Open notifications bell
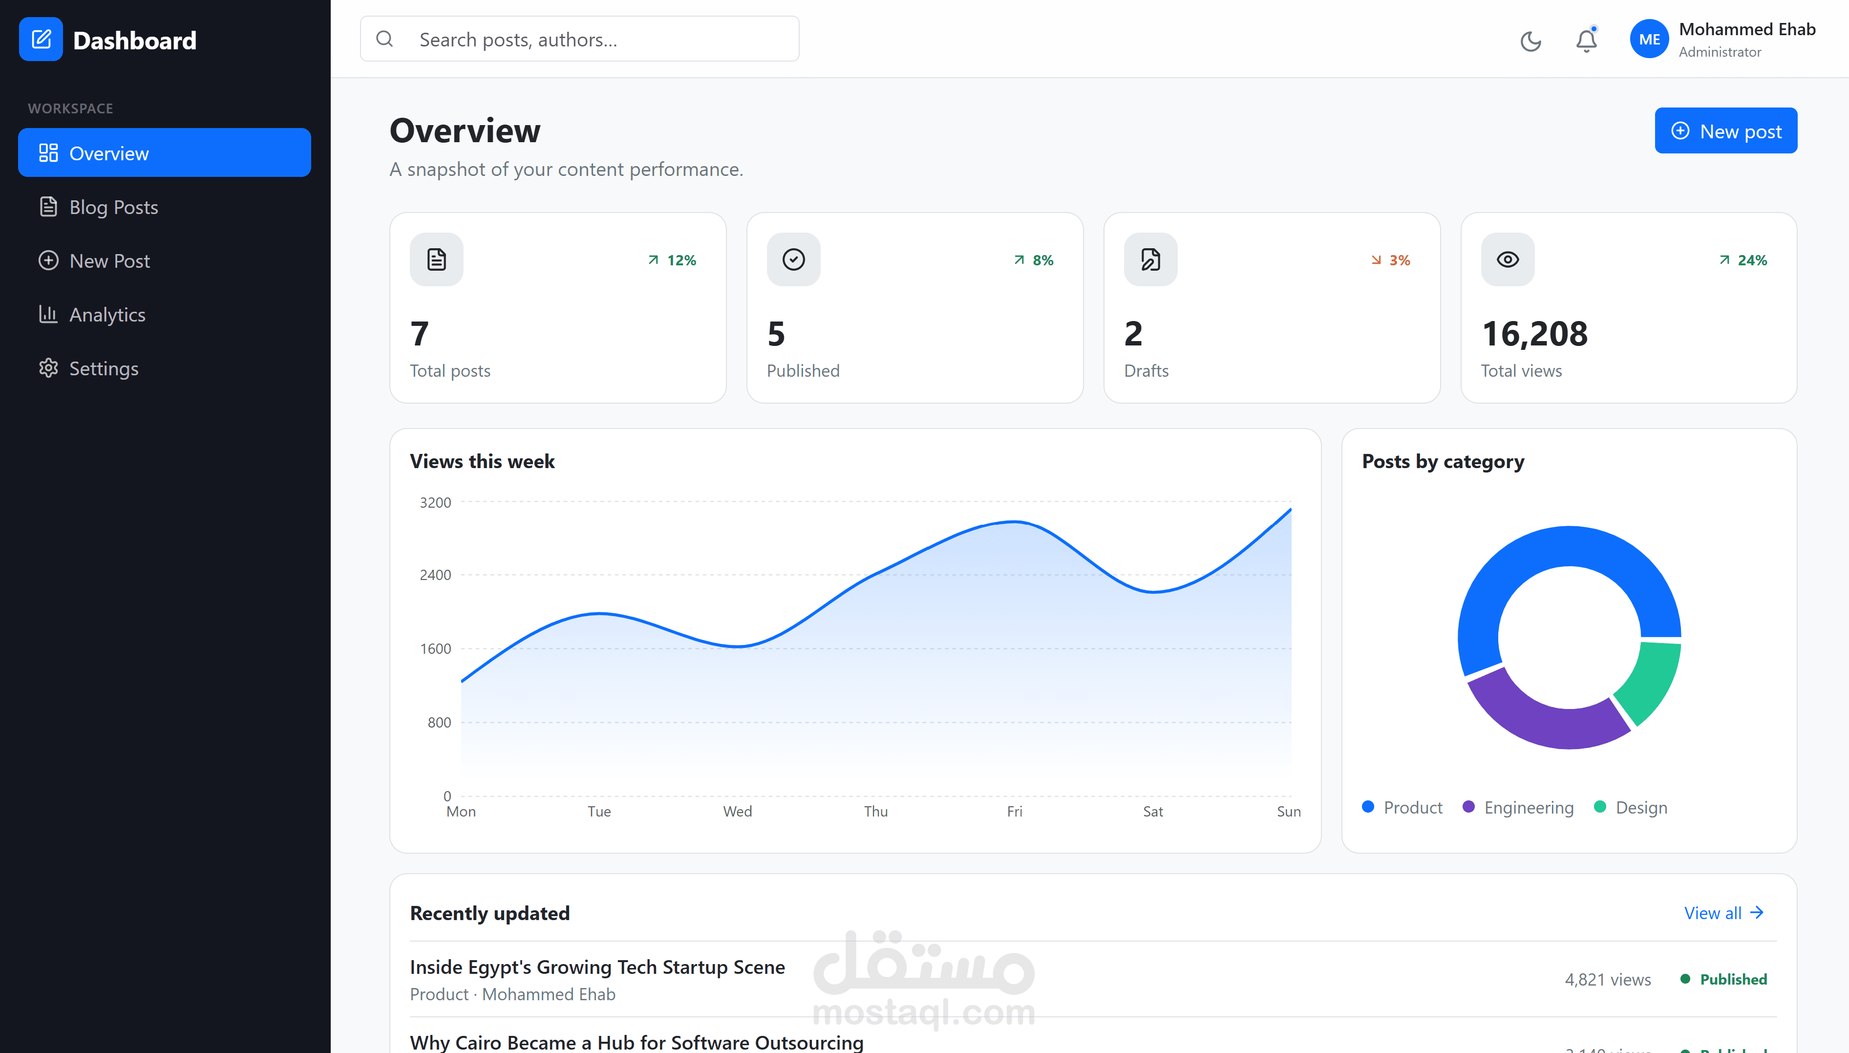The image size is (1849, 1053). (1586, 40)
